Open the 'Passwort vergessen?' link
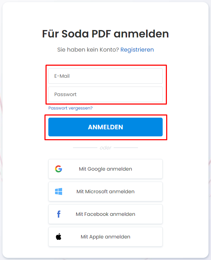211x260 pixels. click(x=70, y=108)
